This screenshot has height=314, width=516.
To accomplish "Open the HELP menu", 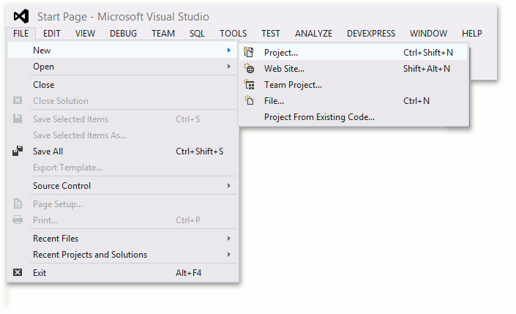I will pos(472,34).
